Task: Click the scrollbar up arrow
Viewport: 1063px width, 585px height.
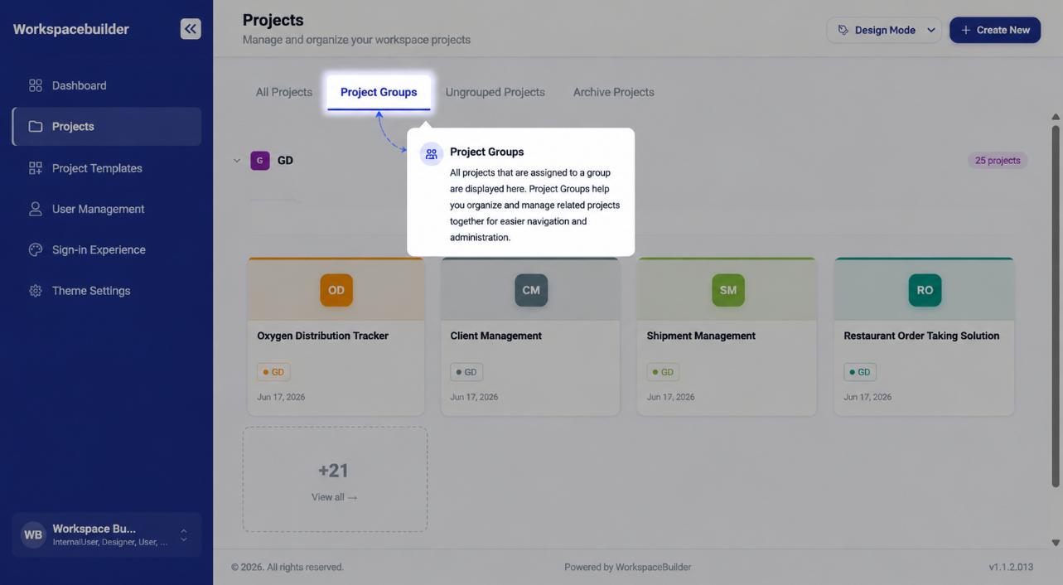Action: click(1056, 117)
